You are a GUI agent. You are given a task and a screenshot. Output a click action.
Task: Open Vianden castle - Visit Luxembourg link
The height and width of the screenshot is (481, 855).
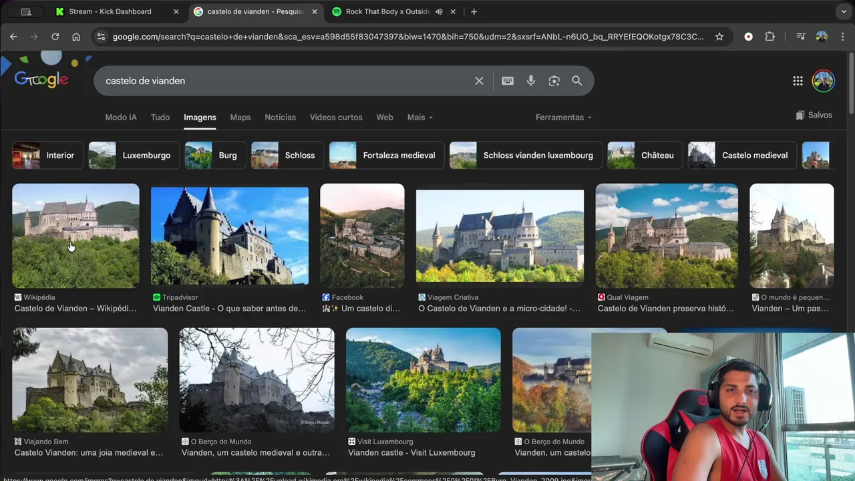pyautogui.click(x=411, y=453)
